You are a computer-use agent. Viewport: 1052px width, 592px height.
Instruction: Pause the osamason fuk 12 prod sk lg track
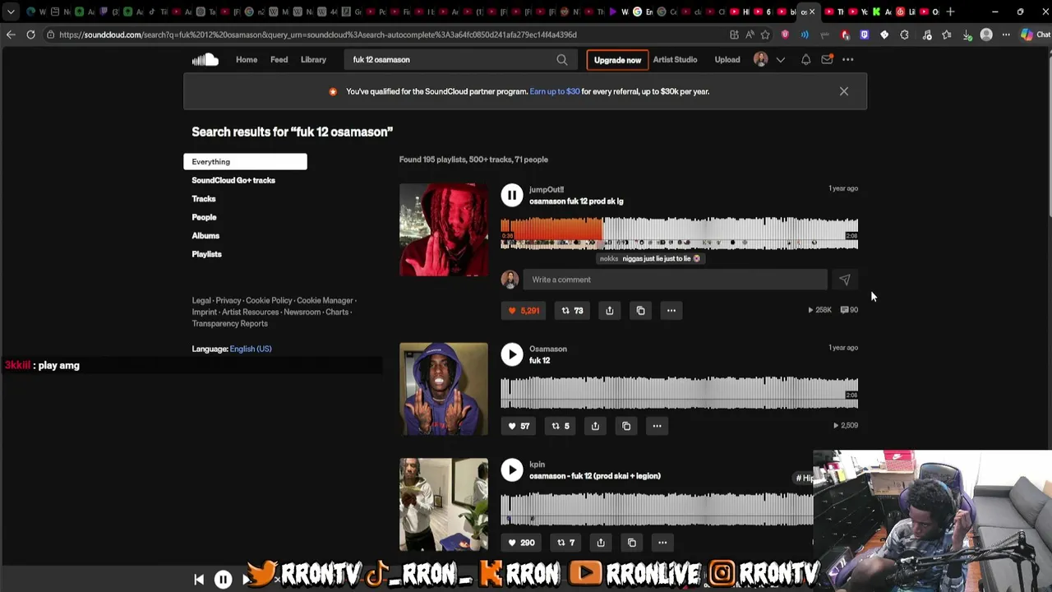(x=512, y=195)
